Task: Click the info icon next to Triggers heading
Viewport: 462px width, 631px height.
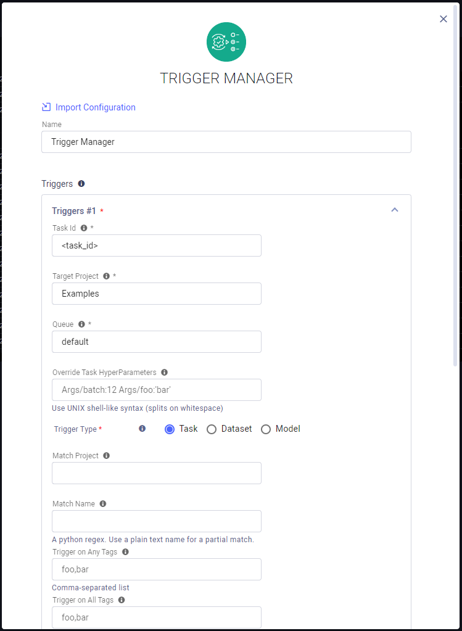Action: click(81, 183)
